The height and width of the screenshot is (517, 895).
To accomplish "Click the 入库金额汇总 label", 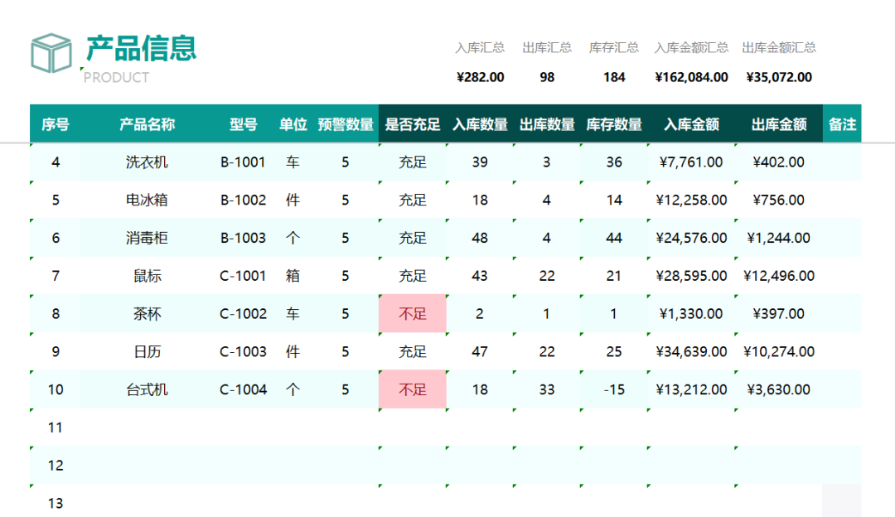I will click(691, 47).
